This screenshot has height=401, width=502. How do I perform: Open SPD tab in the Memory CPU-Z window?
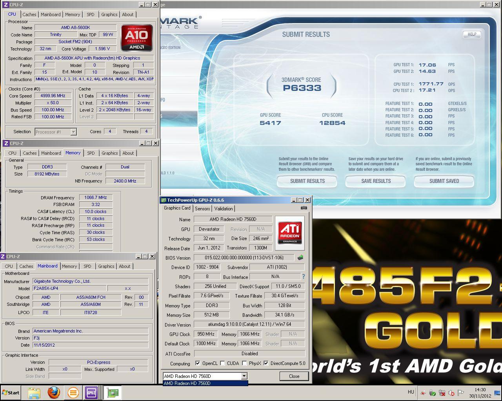(91, 153)
